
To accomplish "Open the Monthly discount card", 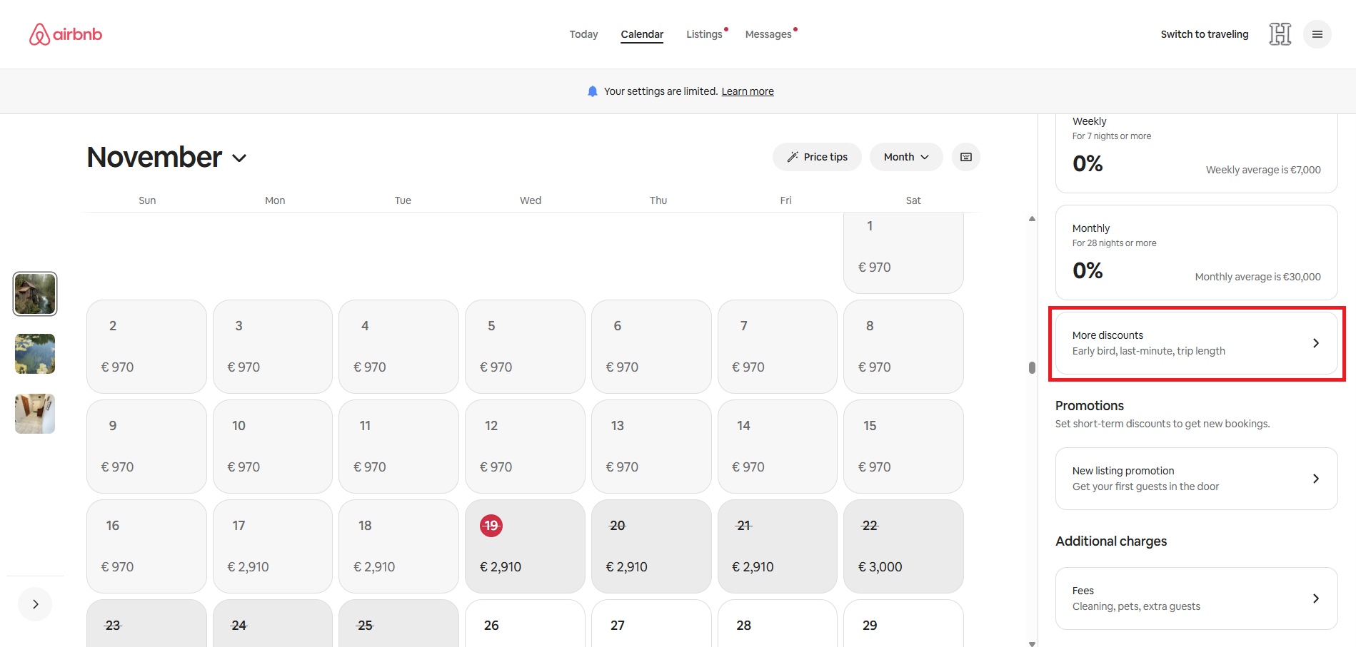I will click(x=1197, y=253).
